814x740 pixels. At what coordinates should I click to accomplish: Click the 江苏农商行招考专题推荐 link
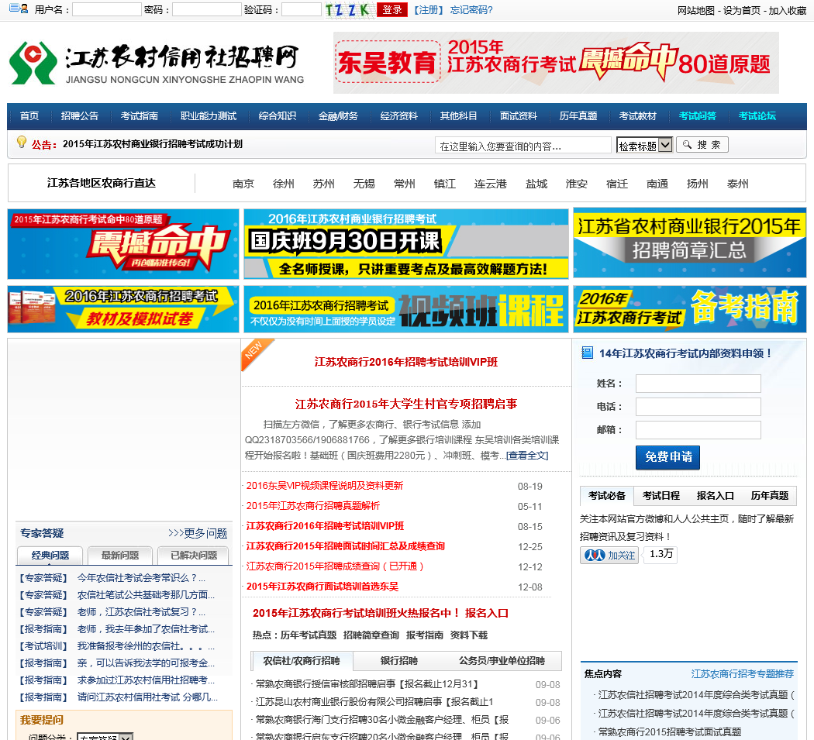(x=743, y=673)
